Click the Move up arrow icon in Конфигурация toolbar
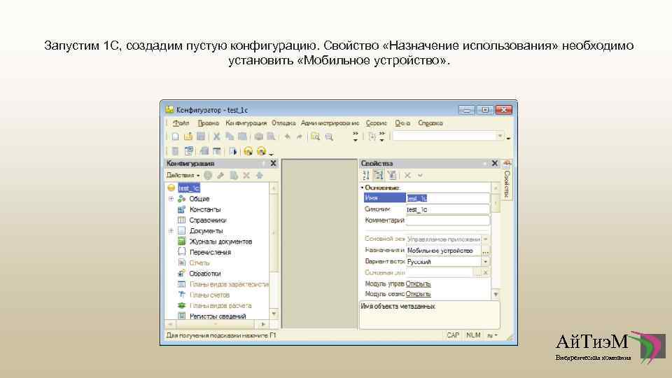 pyautogui.click(x=259, y=175)
